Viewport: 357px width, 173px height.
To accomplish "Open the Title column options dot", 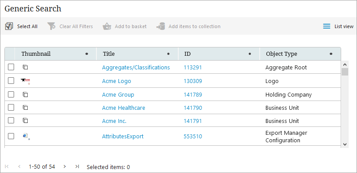I will (x=168, y=54).
